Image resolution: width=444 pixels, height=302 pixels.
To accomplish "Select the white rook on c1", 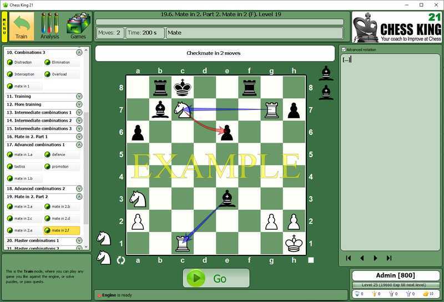I will pyautogui.click(x=182, y=243).
